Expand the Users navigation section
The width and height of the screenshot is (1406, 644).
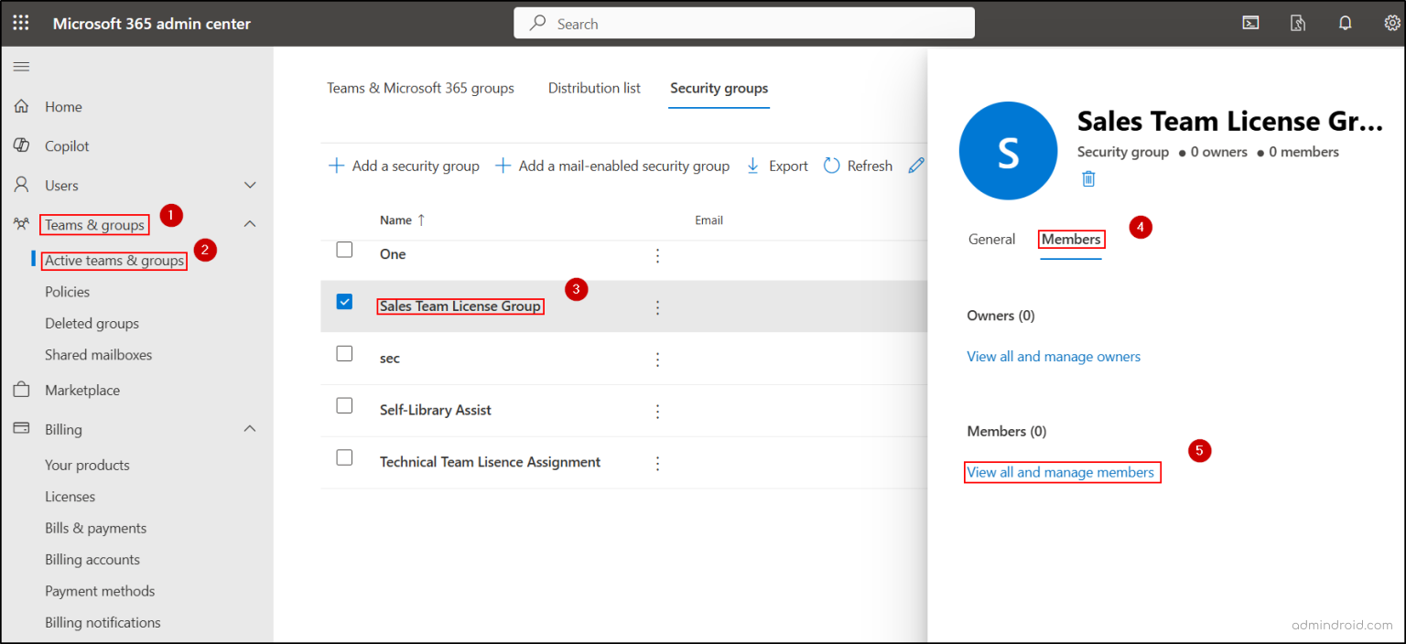tap(249, 185)
